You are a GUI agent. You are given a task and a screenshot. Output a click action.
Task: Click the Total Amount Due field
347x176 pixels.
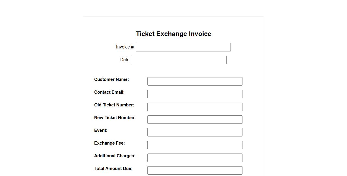click(x=195, y=170)
